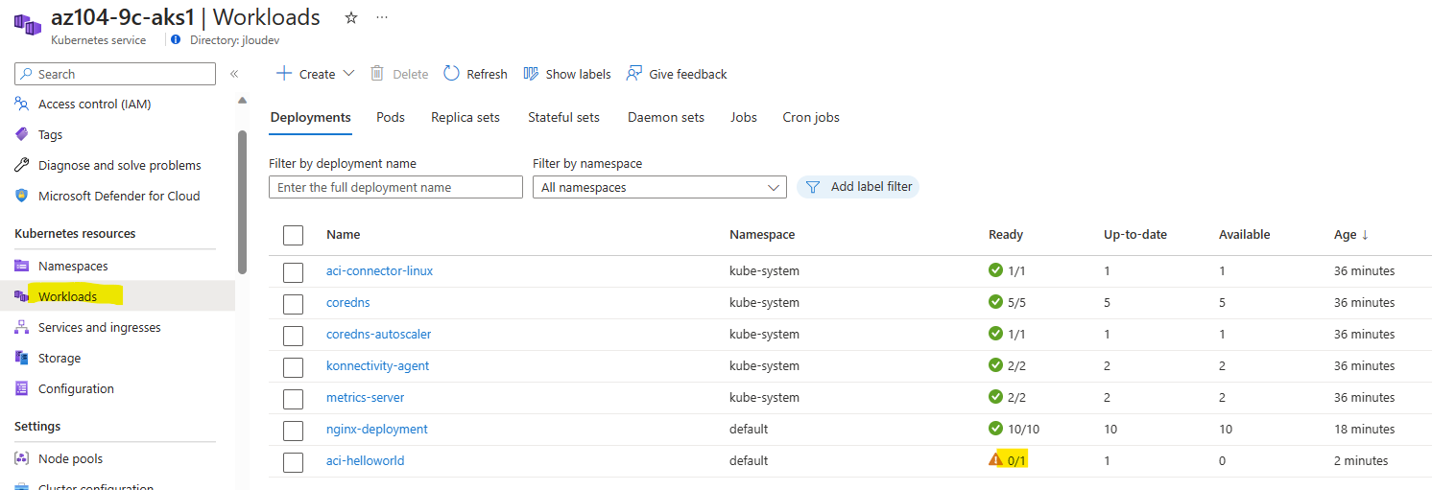The width and height of the screenshot is (1432, 490).
Task: Click the Delete trash can icon
Action: click(377, 74)
